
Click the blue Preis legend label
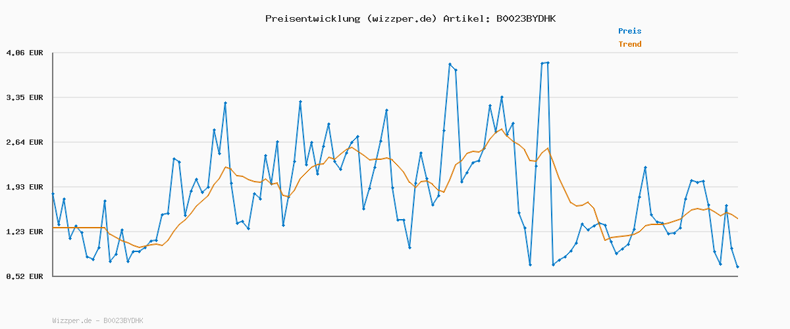coord(629,31)
